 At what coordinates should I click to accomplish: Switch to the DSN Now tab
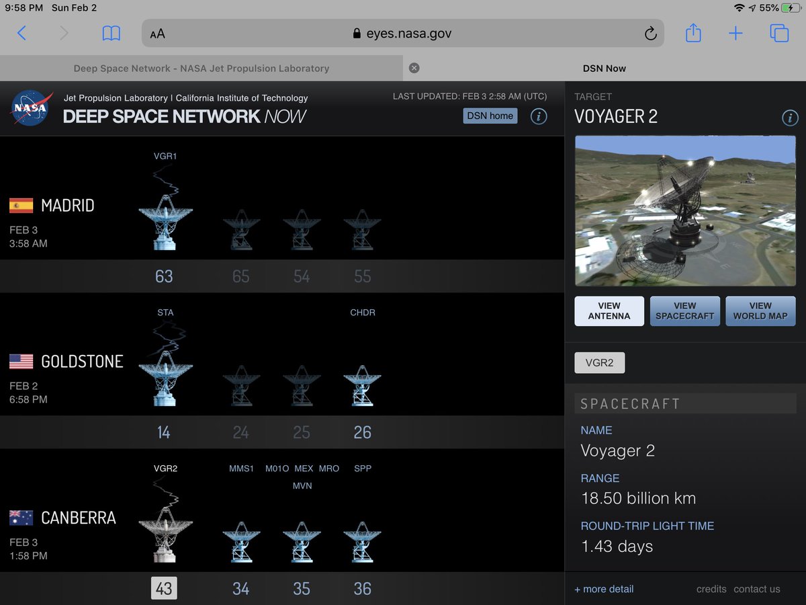click(604, 68)
